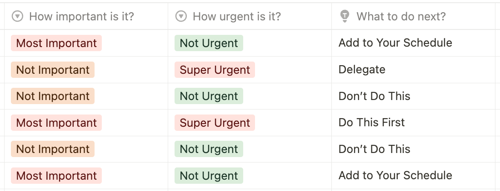The width and height of the screenshot is (500, 191).
Task: Select the Super Urgent tag in the Do This First row
Action: tap(215, 123)
